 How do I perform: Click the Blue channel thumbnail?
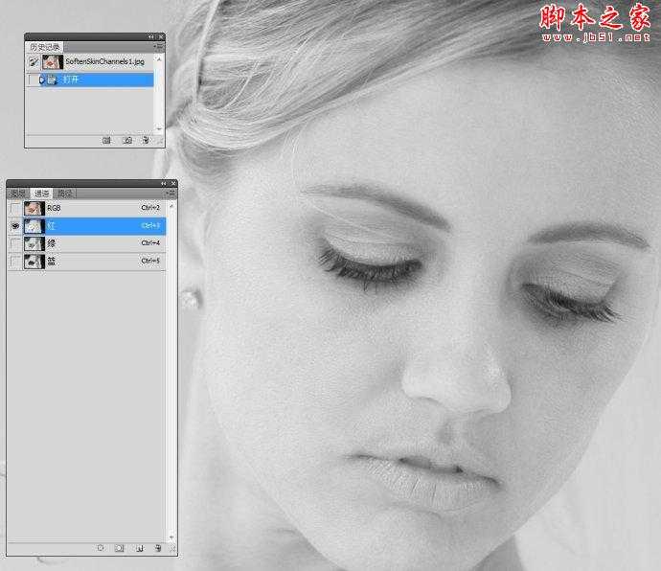coord(34,262)
